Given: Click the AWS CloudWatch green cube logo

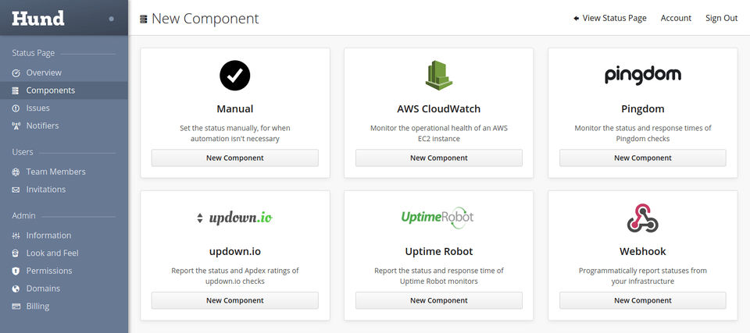Looking at the screenshot, I should tap(438, 75).
